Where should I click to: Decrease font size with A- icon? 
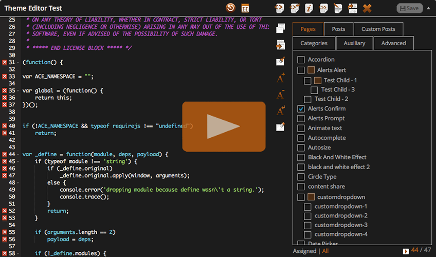click(x=281, y=95)
